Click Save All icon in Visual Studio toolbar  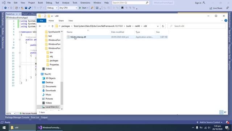pyautogui.click(x=30, y=8)
